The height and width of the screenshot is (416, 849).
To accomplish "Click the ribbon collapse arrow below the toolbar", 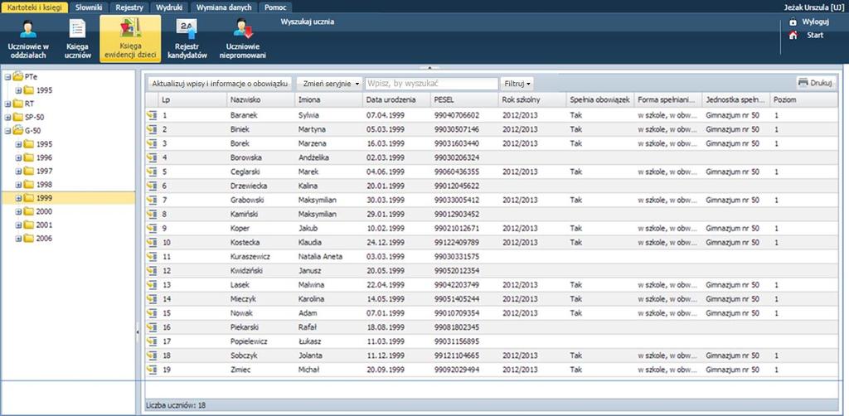I will click(x=430, y=68).
